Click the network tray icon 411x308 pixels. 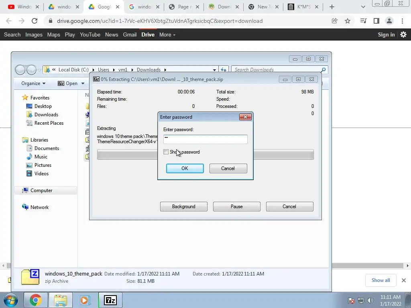click(361, 300)
